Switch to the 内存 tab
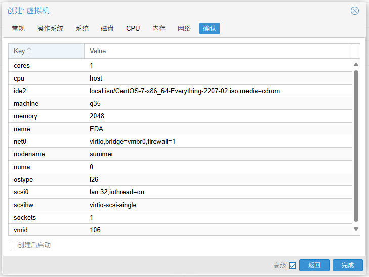Screen dimensions: 369x277 [159, 28]
